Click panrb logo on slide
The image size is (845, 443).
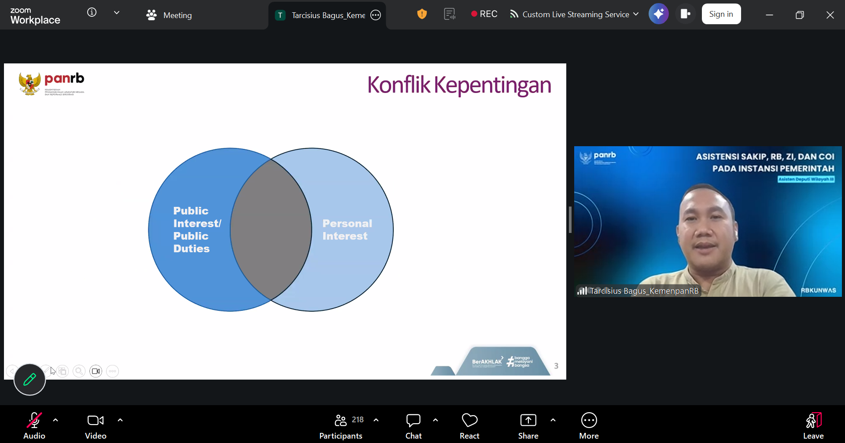point(52,84)
